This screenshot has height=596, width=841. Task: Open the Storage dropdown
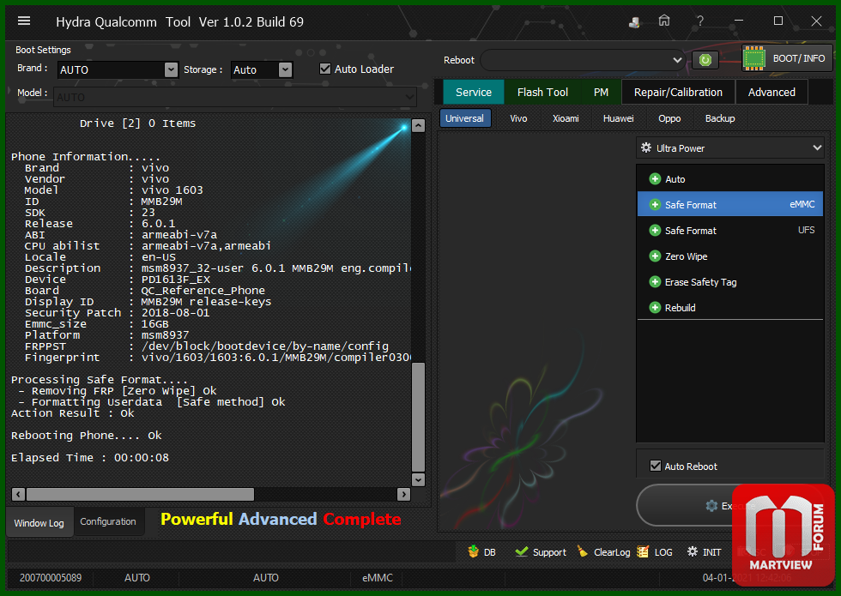coord(285,69)
